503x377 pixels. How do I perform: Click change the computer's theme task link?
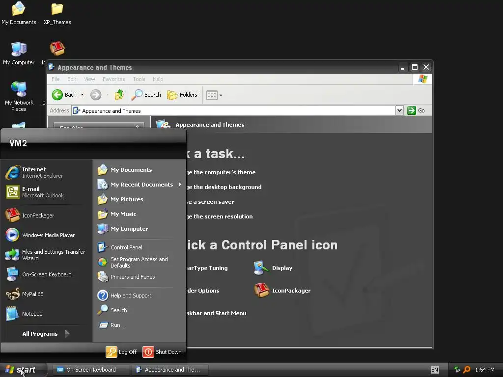pyautogui.click(x=221, y=172)
